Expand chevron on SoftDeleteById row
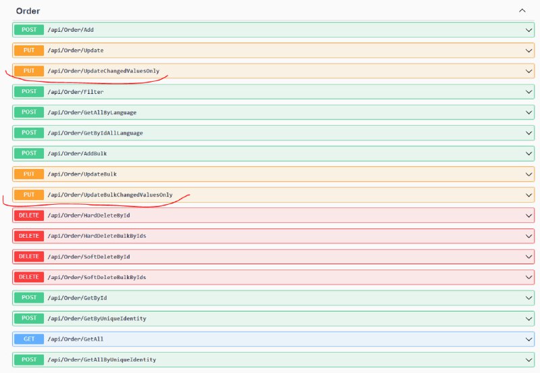Viewport: 540px width, 373px height. 529,257
